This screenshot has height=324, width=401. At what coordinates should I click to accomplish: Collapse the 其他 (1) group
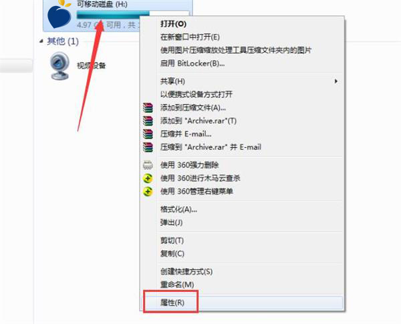(x=41, y=41)
